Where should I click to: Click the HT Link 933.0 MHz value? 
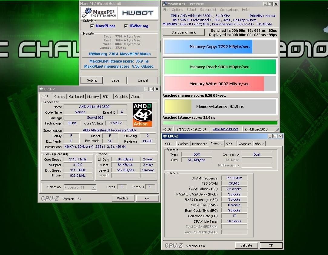78,176
